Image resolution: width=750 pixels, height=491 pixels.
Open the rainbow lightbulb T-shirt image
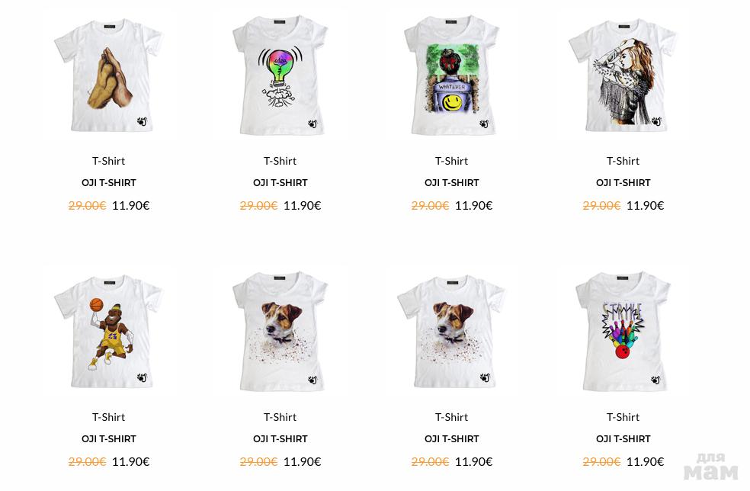click(x=280, y=75)
